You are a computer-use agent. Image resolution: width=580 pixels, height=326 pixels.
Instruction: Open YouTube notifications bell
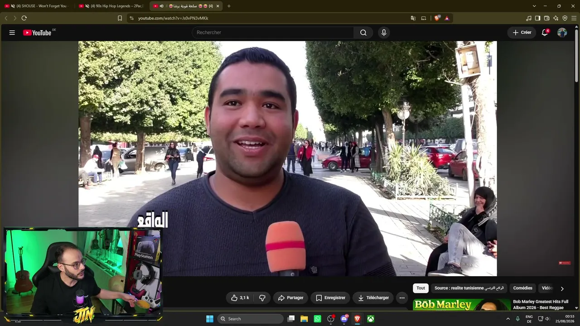545,33
